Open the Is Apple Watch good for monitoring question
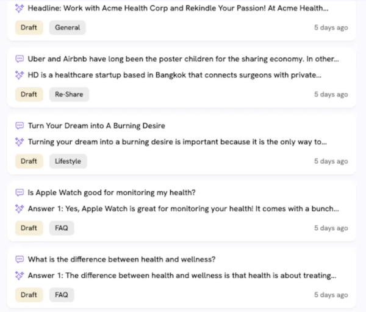The width and height of the screenshot is (366, 312). (x=112, y=192)
